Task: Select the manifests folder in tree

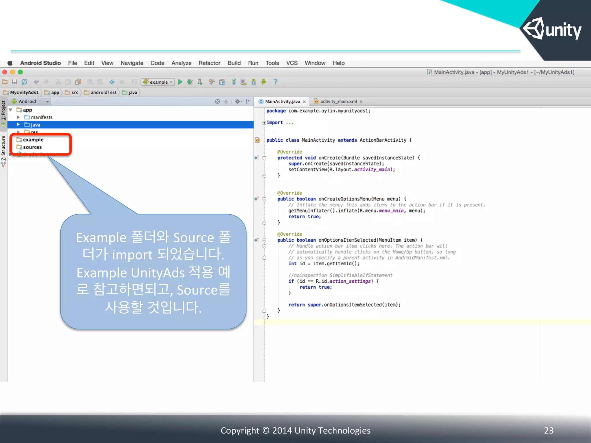Action: [38, 117]
